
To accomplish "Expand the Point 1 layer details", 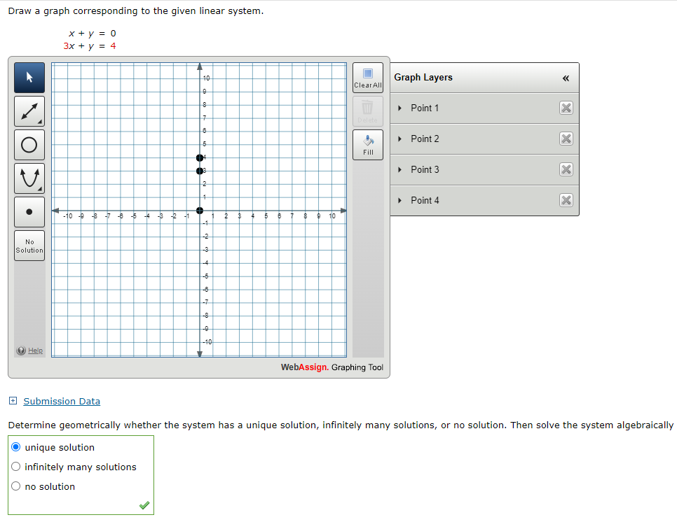I will tap(401, 108).
